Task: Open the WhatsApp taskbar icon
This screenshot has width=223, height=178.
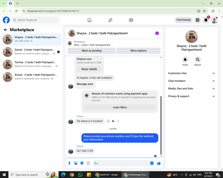Action: click(80, 175)
